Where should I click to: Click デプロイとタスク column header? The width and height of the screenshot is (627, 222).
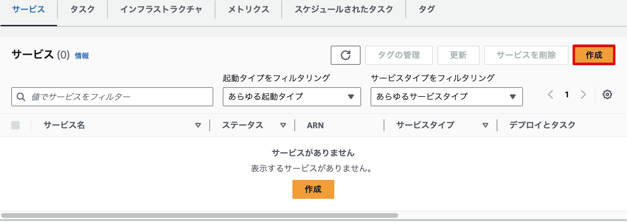(x=542, y=125)
